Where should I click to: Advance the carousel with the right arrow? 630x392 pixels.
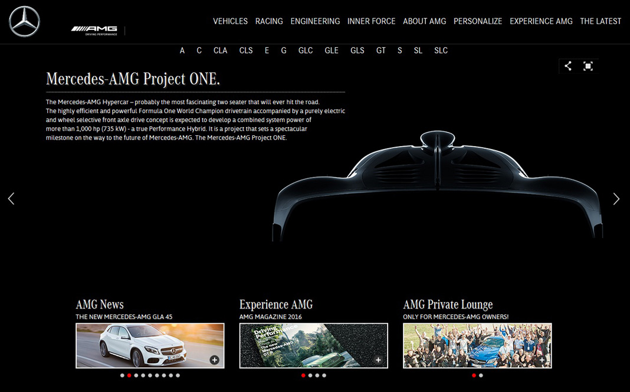(x=617, y=198)
